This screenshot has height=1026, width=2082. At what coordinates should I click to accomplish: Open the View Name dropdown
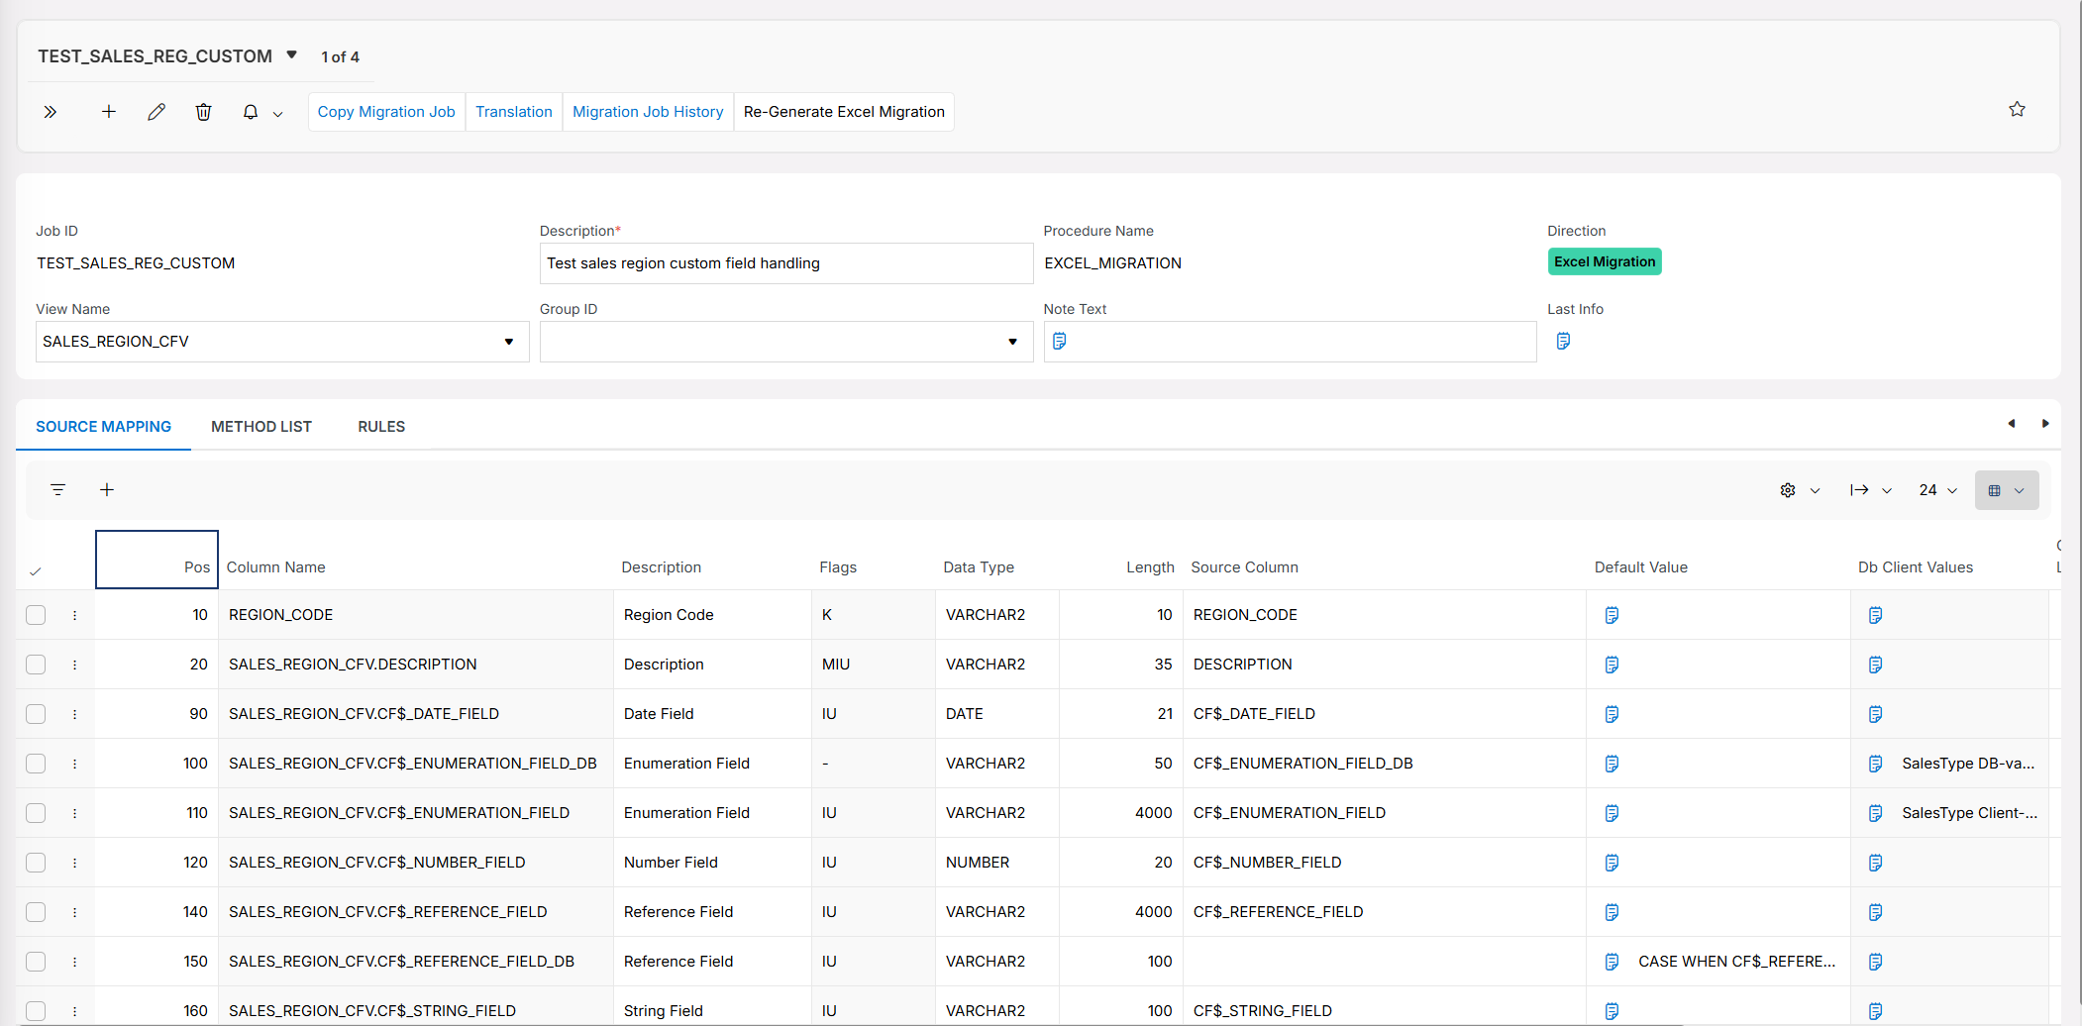509,342
